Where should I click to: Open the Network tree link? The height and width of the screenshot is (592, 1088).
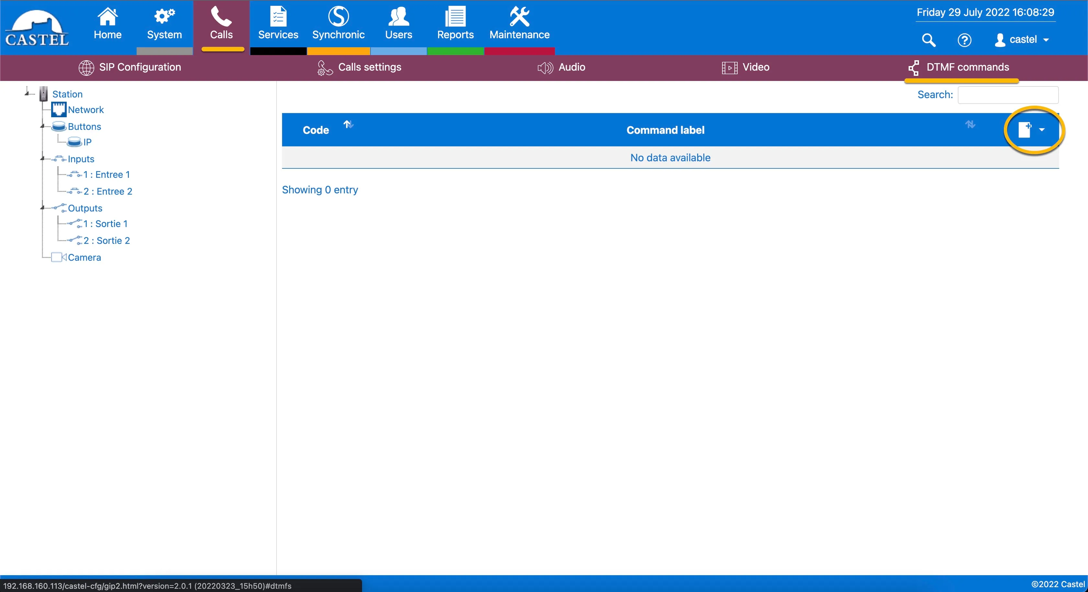click(86, 109)
